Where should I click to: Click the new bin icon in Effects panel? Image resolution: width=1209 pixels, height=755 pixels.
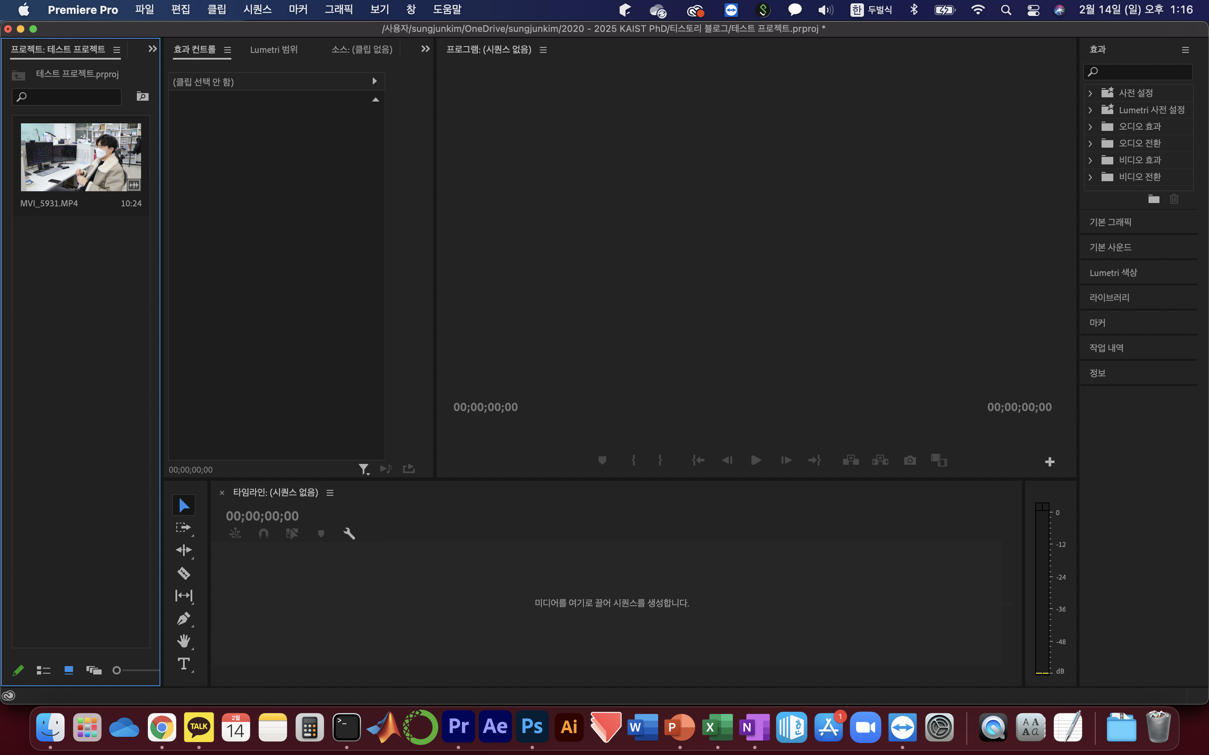click(1154, 199)
